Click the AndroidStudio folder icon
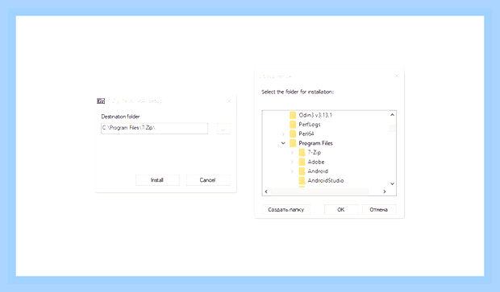The width and height of the screenshot is (500, 292). click(x=302, y=180)
